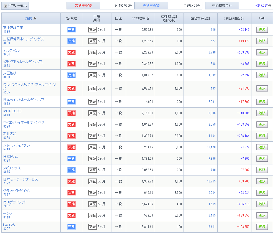Image resolution: width=275 pixels, height=234 pixels.
Task: Open stock 東亜建設工業 link
Action: (13, 28)
